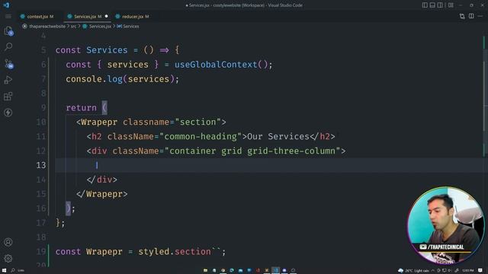Open Microsoft Edge from the taskbar
The image size is (488, 274).
232,271
